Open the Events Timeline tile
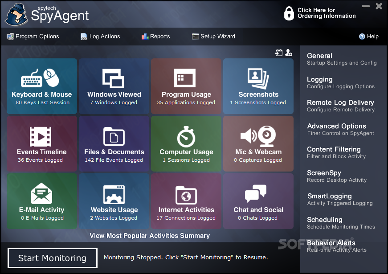Viewport: 388px width, 274px height. [42, 143]
